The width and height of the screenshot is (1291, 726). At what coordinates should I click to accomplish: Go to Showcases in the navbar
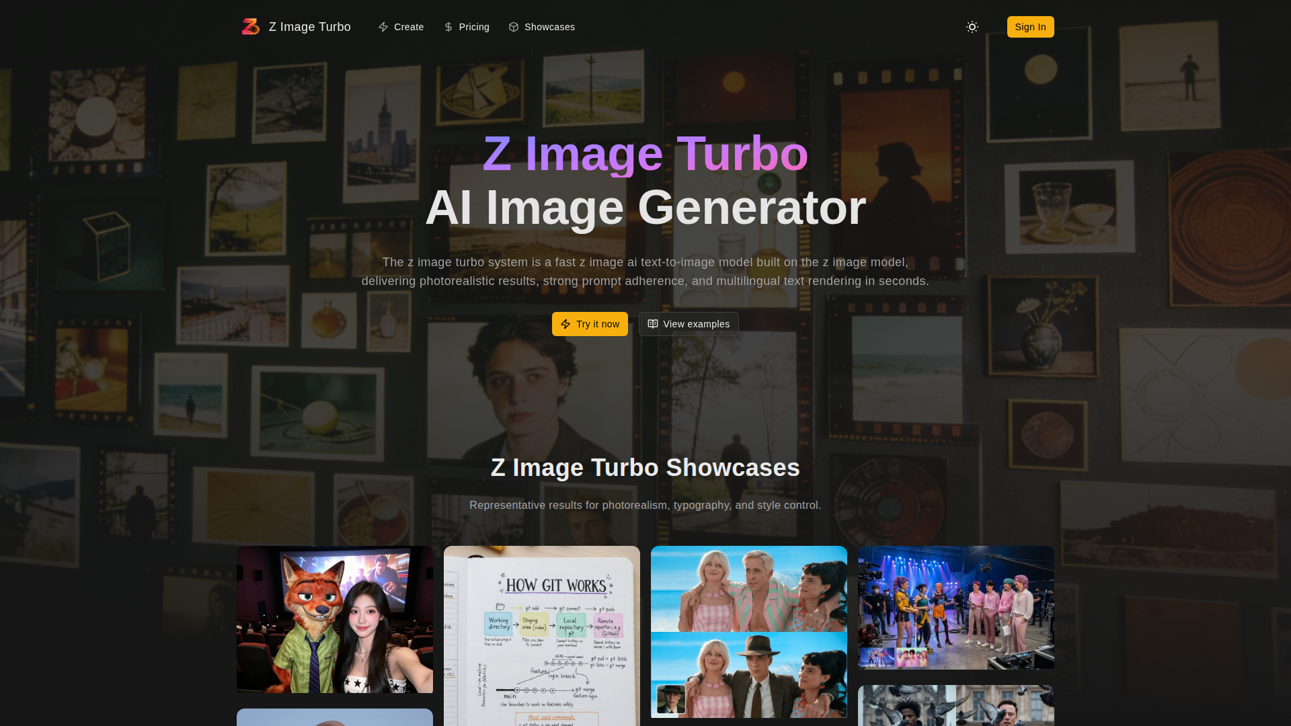tap(549, 27)
